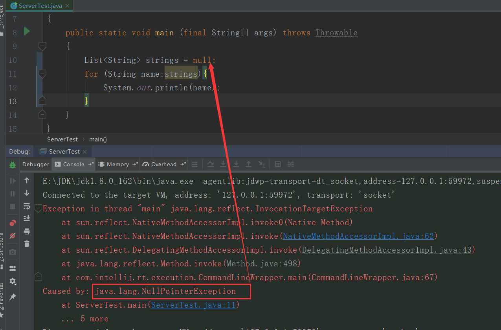Move down the stack trace with the down arrow
Viewport: 501px width, 330px height.
point(27,192)
